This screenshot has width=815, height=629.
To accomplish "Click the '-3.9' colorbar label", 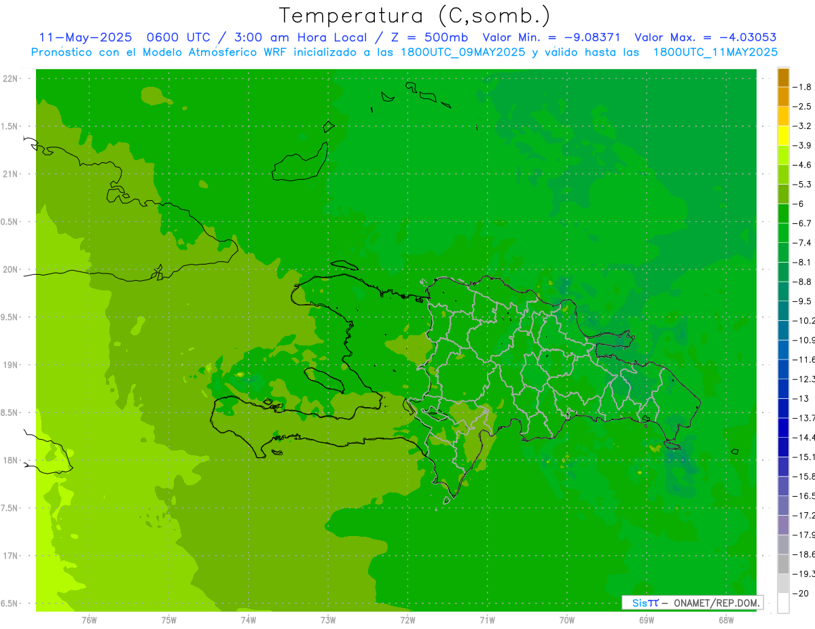I will click(803, 145).
